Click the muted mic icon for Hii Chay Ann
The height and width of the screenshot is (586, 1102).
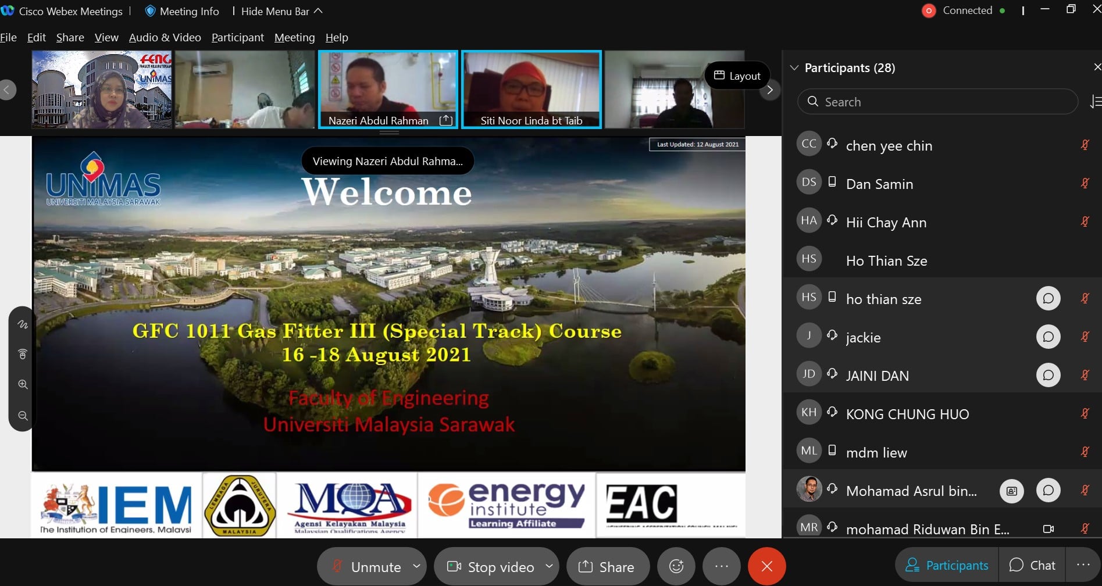tap(1085, 221)
